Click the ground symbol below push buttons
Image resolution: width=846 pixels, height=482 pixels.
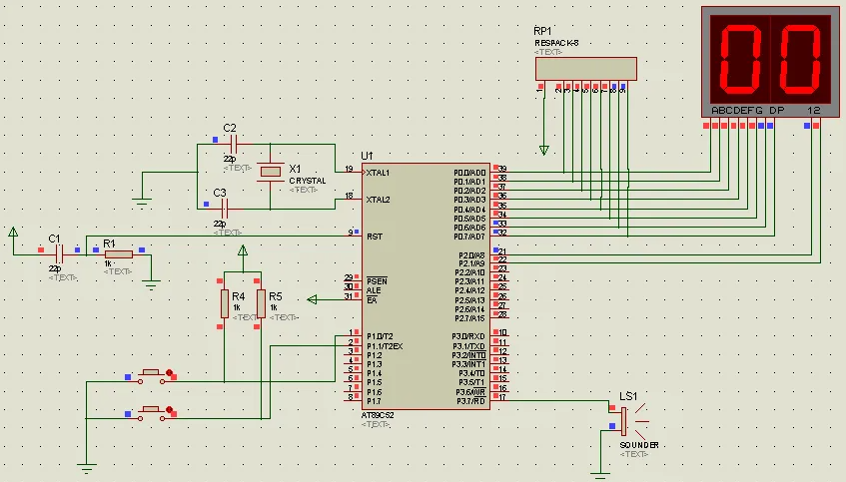[86, 467]
